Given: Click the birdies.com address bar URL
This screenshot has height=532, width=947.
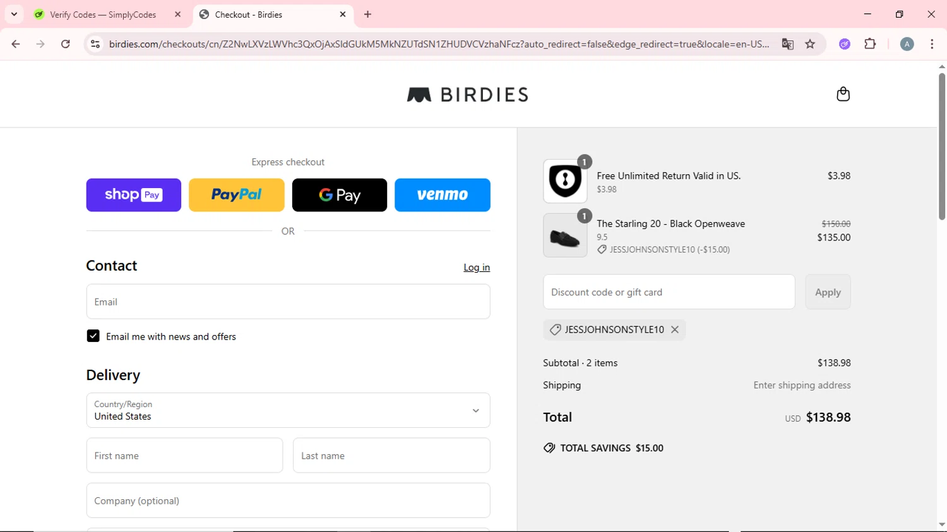Looking at the screenshot, I should point(439,44).
